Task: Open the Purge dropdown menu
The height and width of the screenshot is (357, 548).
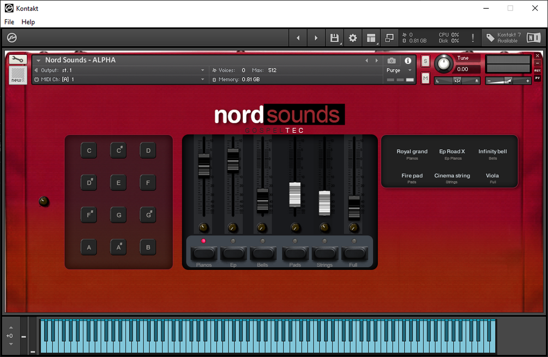Action: point(399,70)
